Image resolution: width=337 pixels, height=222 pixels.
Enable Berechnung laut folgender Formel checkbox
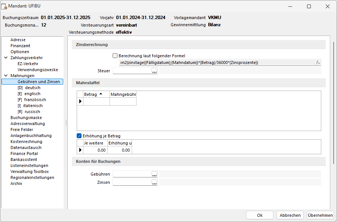click(x=115, y=56)
